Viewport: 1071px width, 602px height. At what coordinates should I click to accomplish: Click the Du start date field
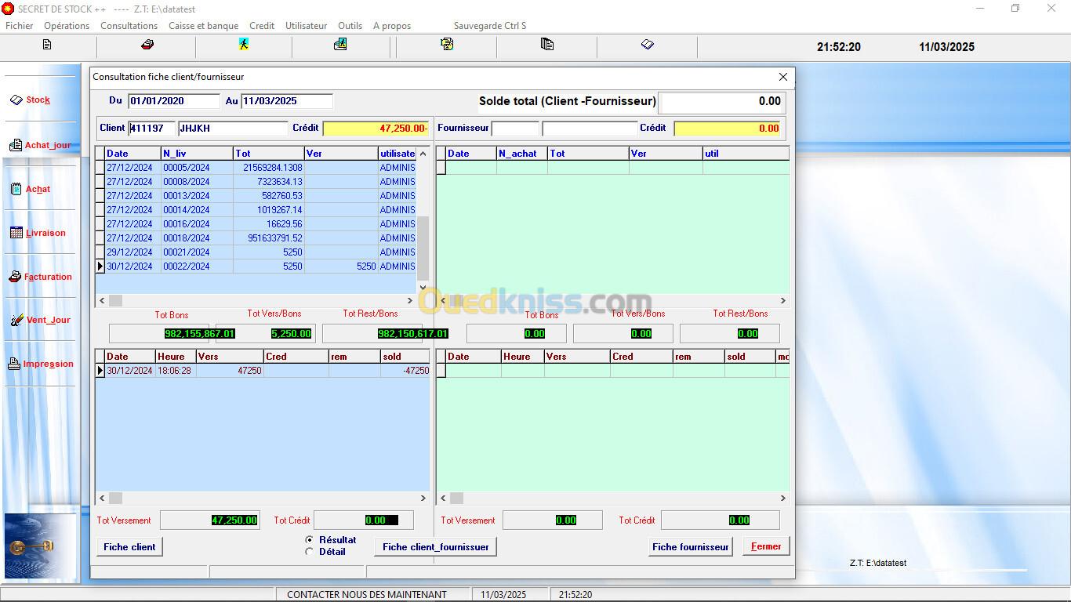click(x=174, y=101)
